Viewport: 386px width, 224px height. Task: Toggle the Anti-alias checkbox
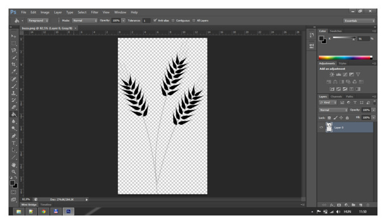pos(155,20)
